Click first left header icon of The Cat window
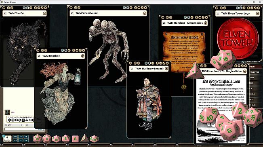Viewport: 263px width, 147px height. click(4, 8)
